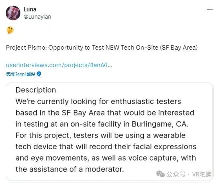218x183 pixels.
Task: Click the Description heading in the card
Action: click(x=36, y=90)
